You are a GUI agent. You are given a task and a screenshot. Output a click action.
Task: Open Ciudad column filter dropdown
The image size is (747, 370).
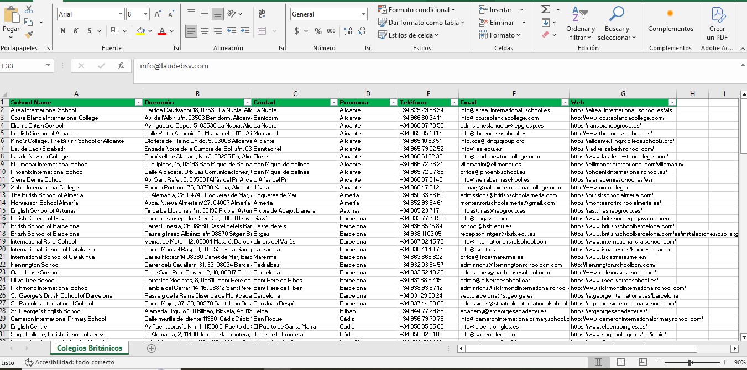[333, 103]
